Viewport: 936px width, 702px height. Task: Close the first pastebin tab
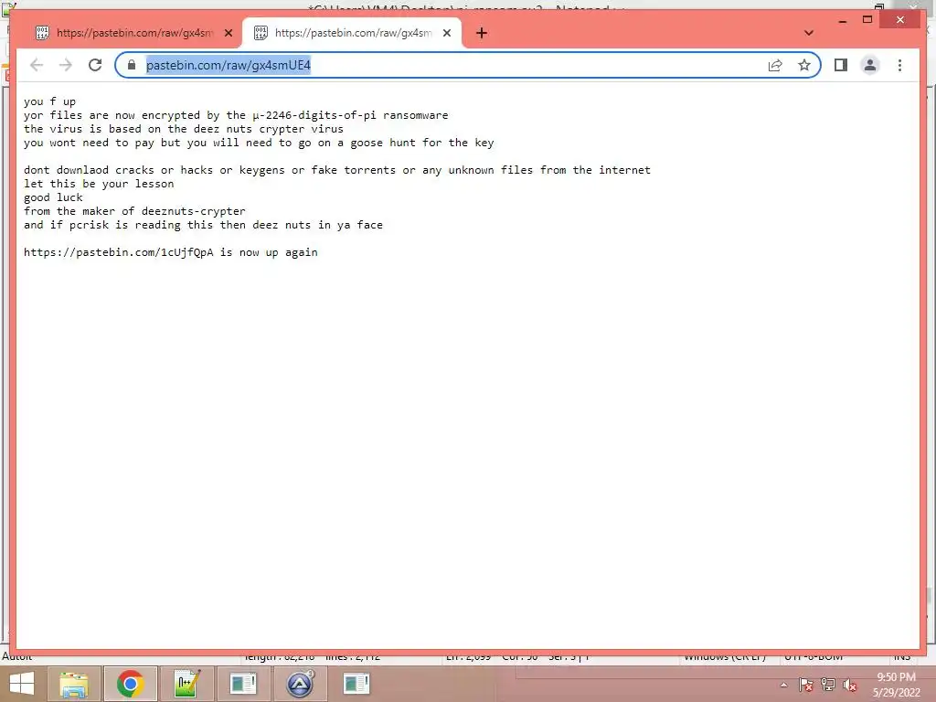228,33
